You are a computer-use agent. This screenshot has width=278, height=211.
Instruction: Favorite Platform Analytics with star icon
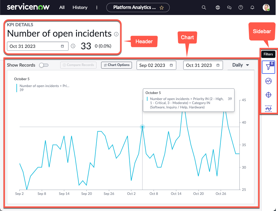click(x=162, y=7)
